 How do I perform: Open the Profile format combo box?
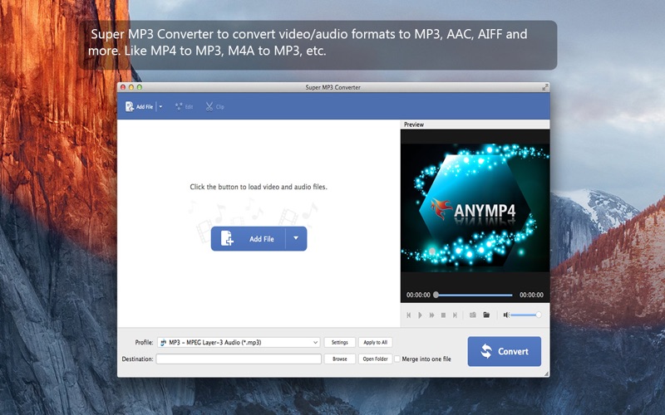239,342
